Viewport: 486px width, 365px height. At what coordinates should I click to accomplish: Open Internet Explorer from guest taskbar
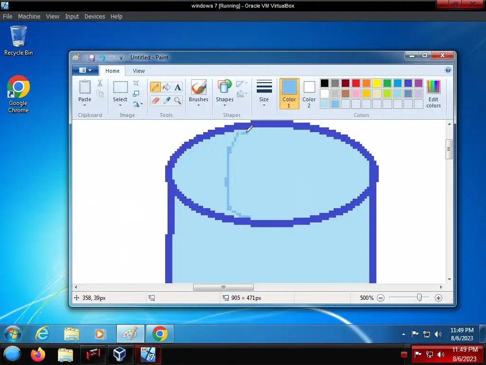(42, 334)
